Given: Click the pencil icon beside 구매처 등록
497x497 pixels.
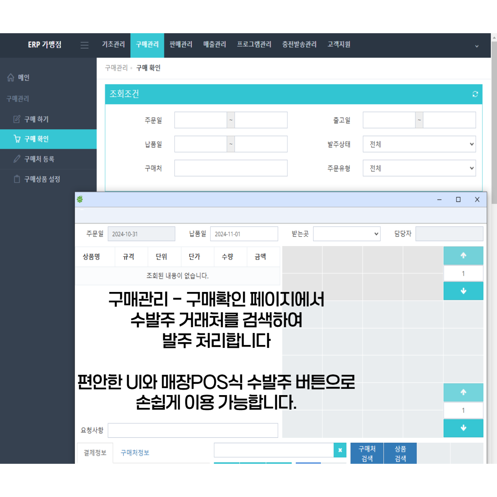Looking at the screenshot, I should 17,159.
